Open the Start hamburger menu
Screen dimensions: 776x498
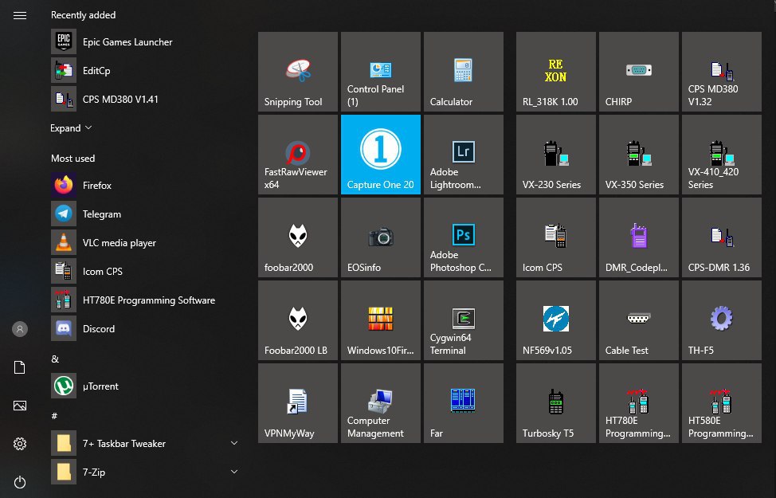20,16
